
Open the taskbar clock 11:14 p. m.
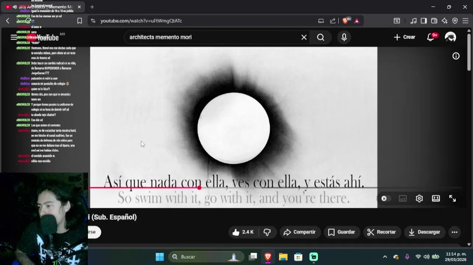(456, 257)
